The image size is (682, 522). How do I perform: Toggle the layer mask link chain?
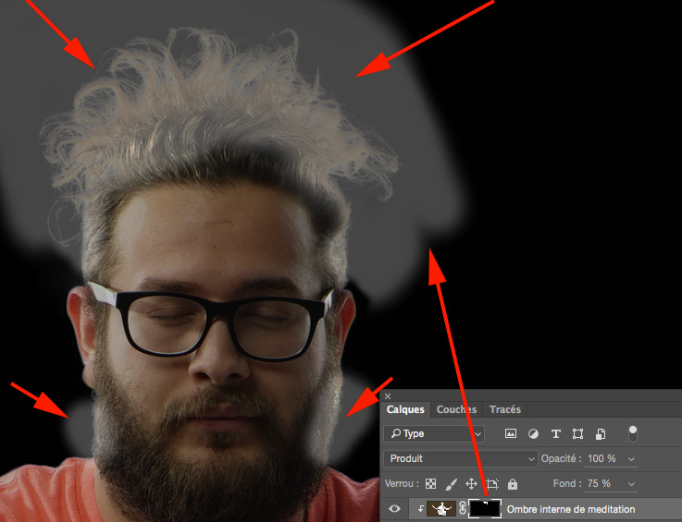pos(463,509)
